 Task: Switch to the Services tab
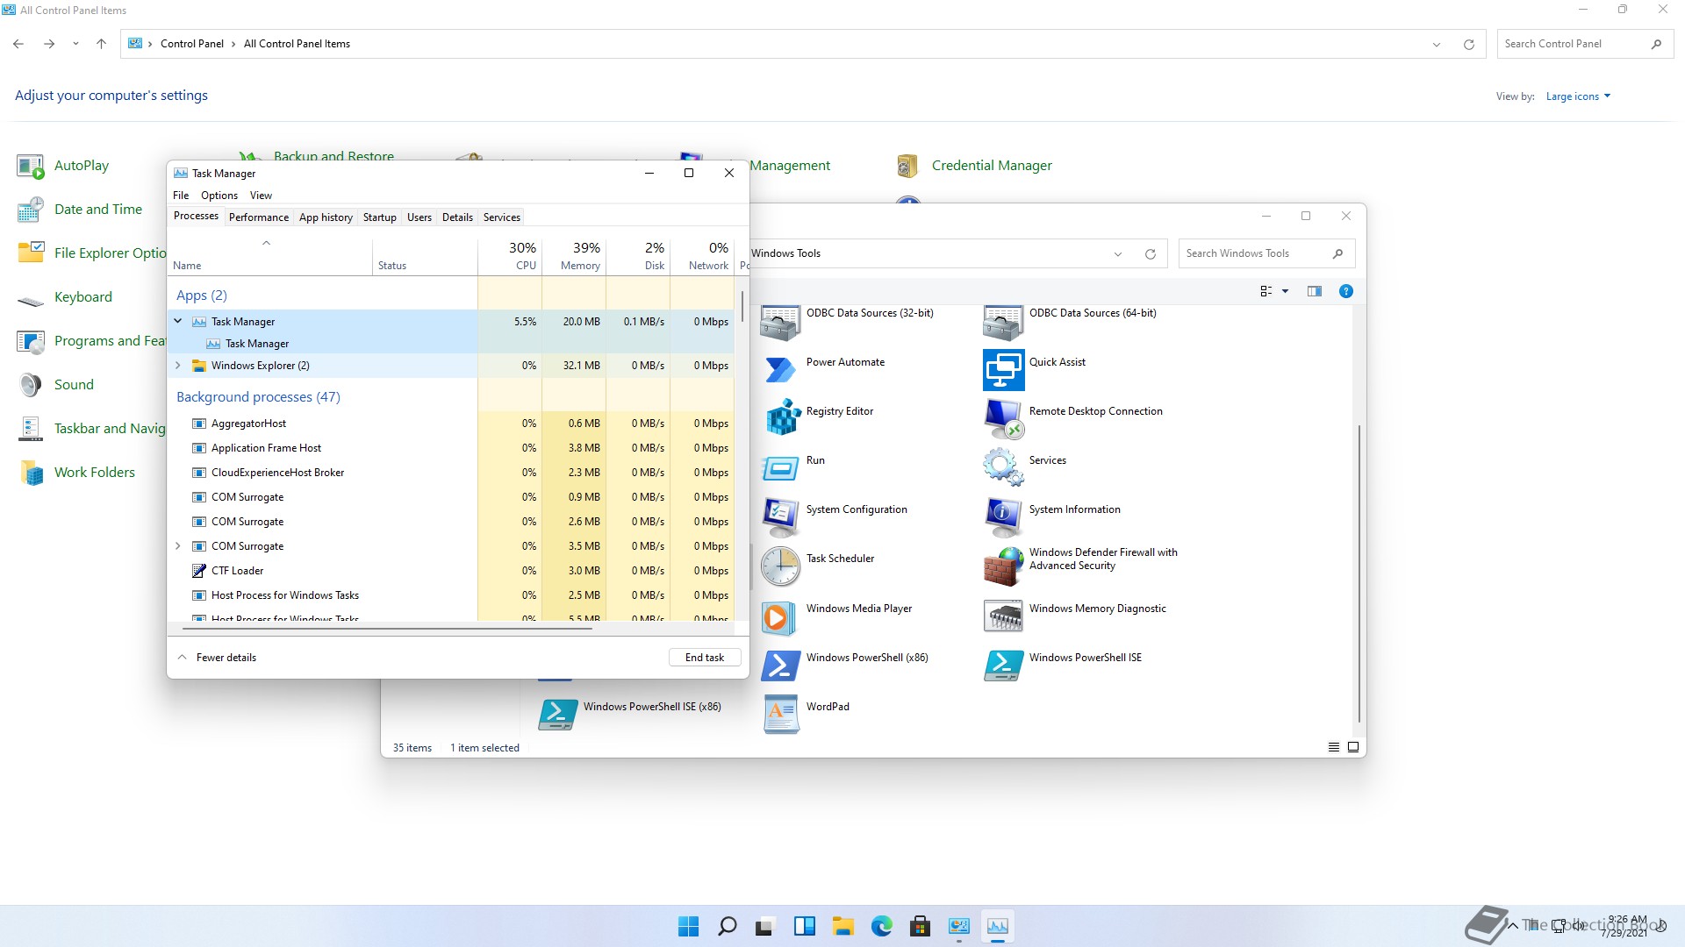click(x=502, y=217)
